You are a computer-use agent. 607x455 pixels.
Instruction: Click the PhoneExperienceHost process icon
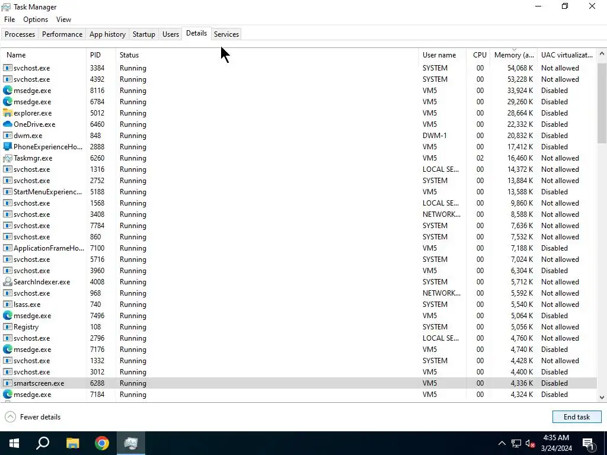coord(7,147)
